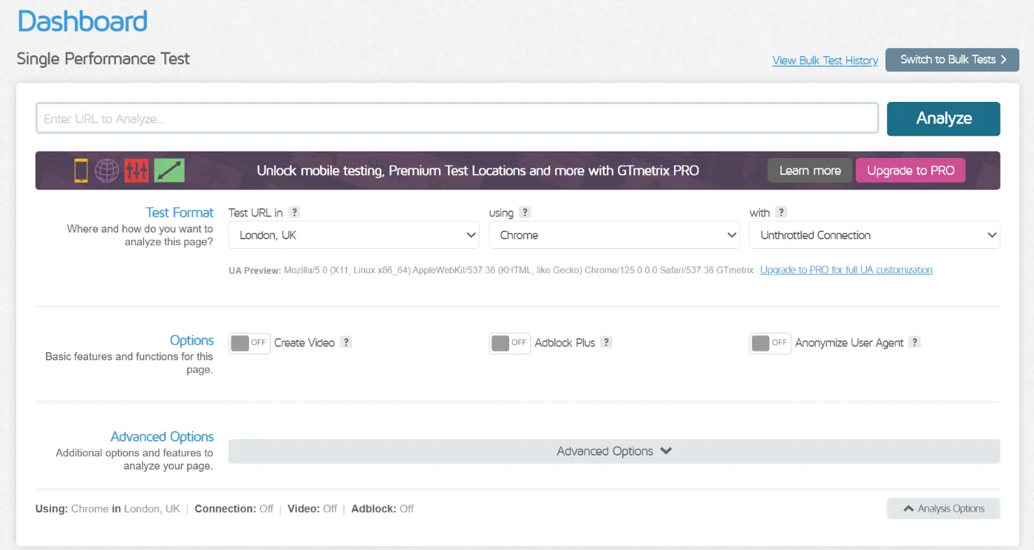Expand the Advanced Options bar
The height and width of the screenshot is (550, 1034).
(613, 452)
